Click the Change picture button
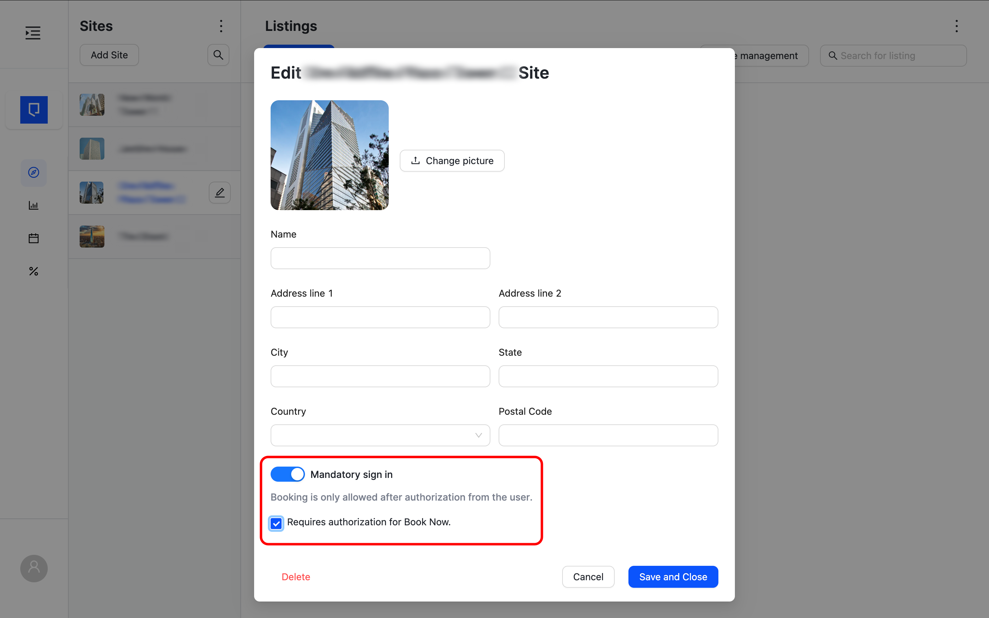 [452, 161]
